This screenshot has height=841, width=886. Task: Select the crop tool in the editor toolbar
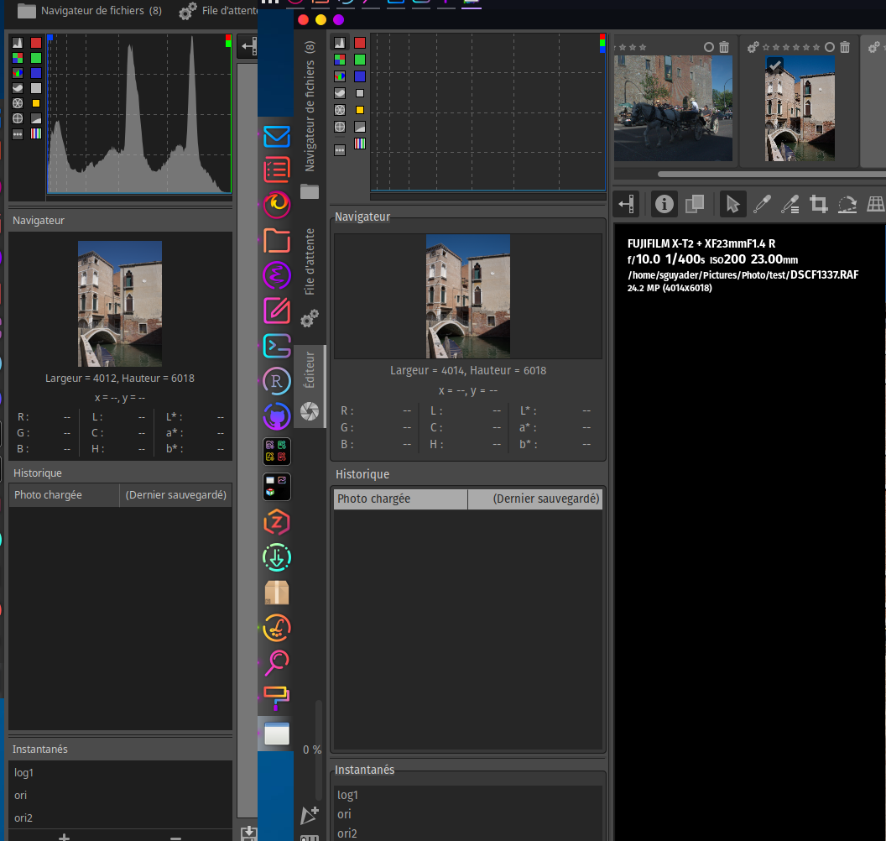pos(818,204)
